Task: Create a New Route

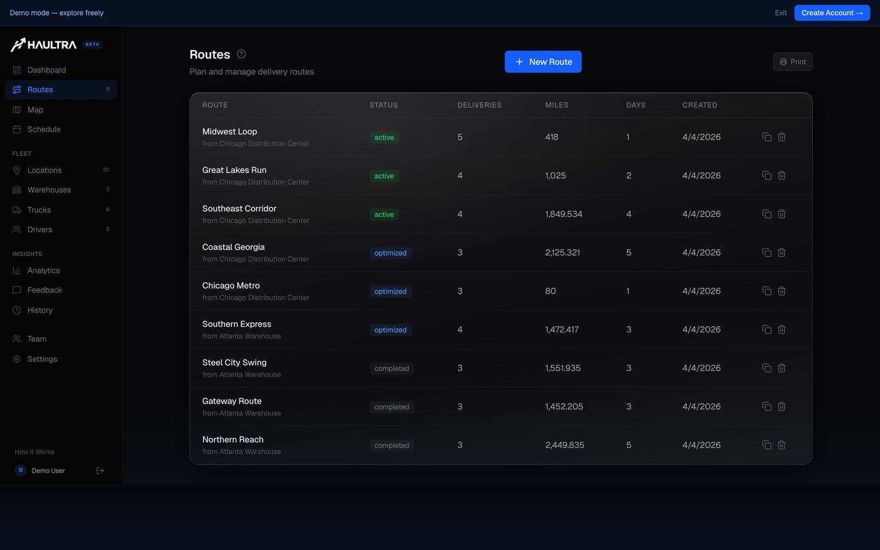Action: 543,62
